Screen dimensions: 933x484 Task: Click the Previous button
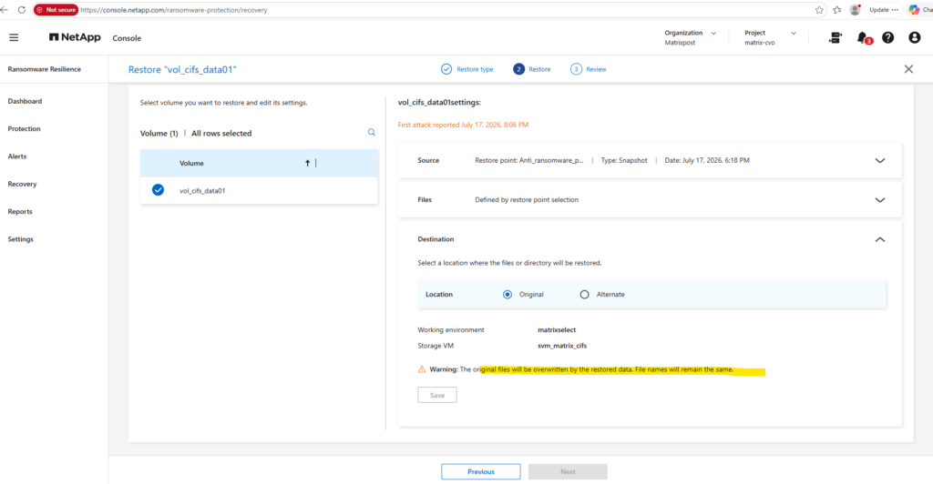pos(481,471)
